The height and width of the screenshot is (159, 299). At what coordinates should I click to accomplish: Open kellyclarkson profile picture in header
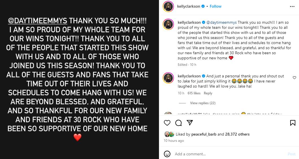coord(168,6)
